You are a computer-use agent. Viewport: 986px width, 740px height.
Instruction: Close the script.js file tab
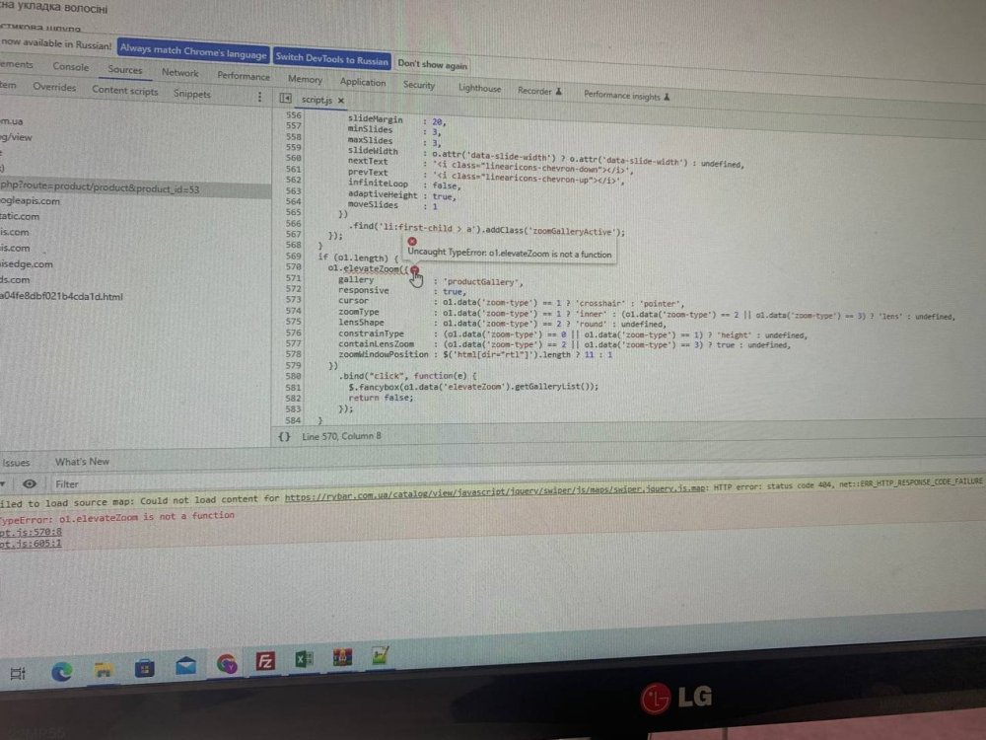341,101
